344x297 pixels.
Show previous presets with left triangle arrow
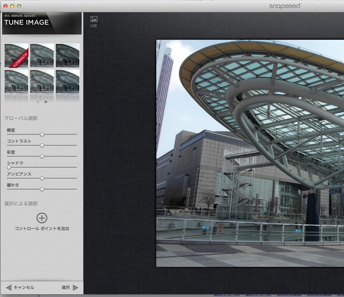pyautogui.click(x=37, y=102)
